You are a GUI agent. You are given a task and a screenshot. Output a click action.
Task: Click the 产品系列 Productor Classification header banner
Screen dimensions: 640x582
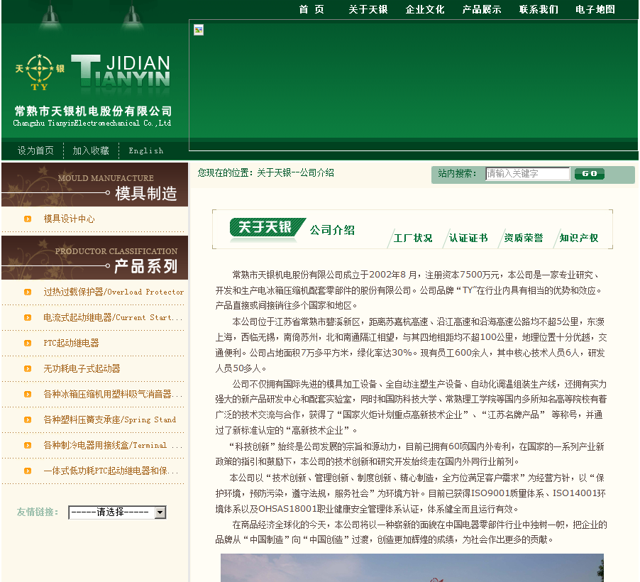point(94,258)
